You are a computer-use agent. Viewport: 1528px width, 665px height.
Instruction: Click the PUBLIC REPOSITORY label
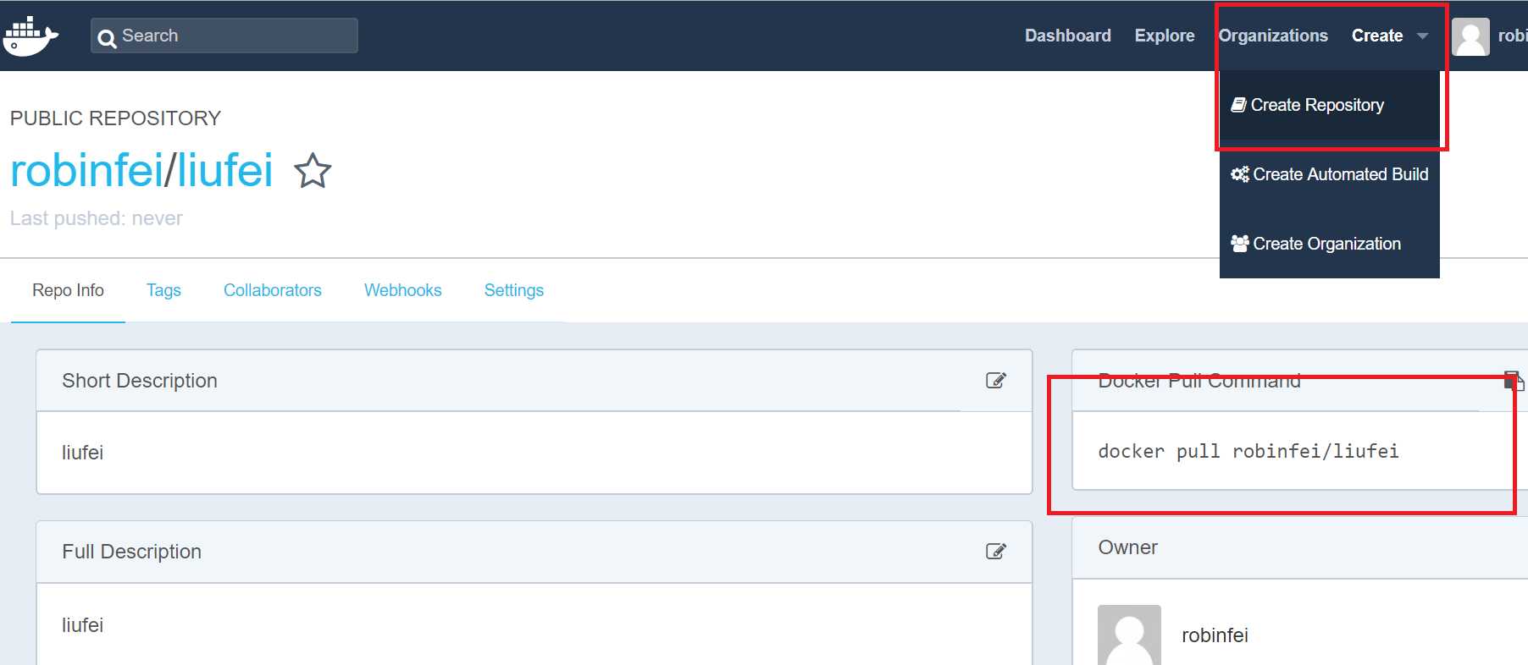(115, 118)
